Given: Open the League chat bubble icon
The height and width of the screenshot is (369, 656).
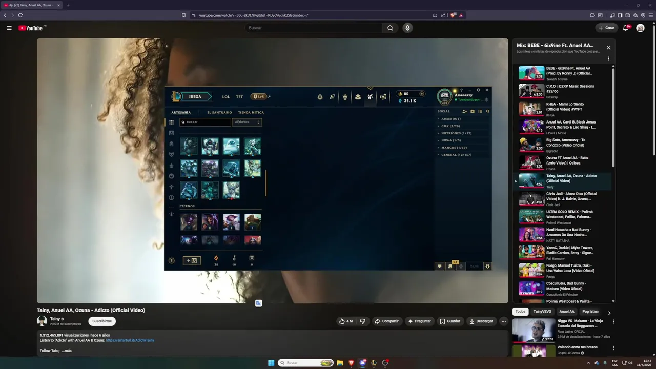Looking at the screenshot, I should [439, 266].
